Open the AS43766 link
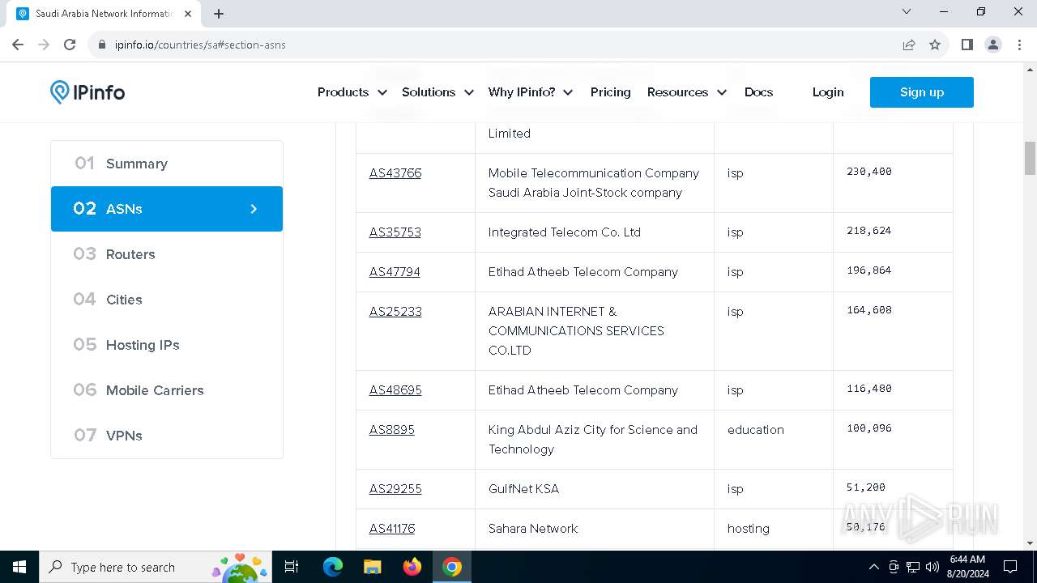This screenshot has width=1037, height=583. click(x=395, y=173)
